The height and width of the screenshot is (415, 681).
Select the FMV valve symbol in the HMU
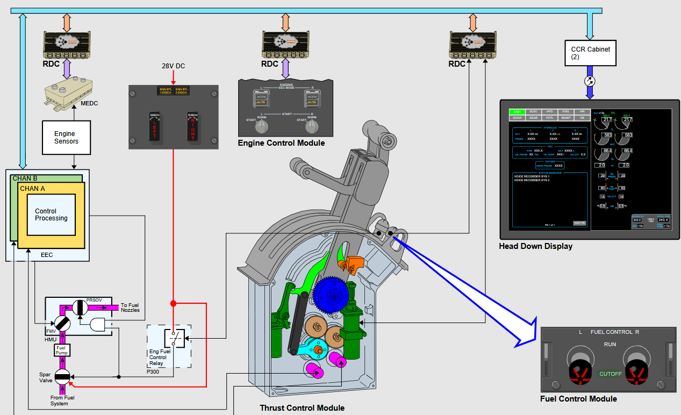tap(62, 323)
